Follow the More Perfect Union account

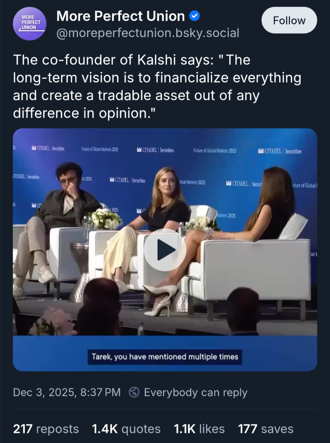289,20
